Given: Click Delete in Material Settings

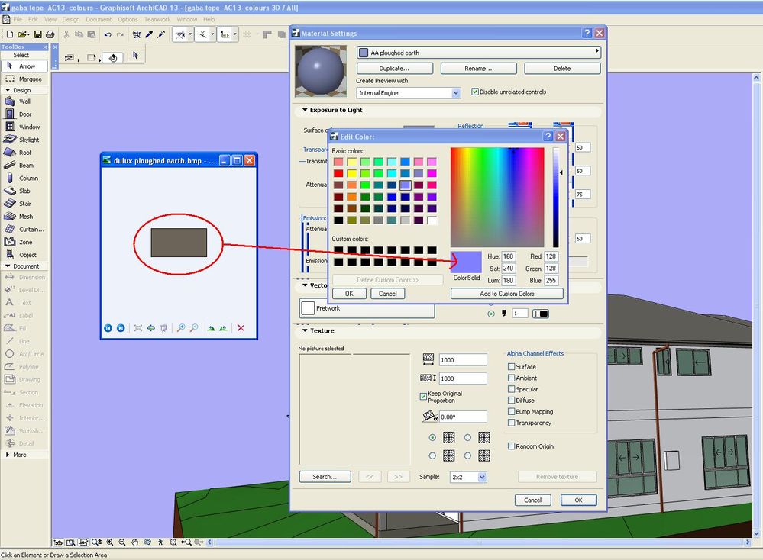Looking at the screenshot, I should pos(562,69).
